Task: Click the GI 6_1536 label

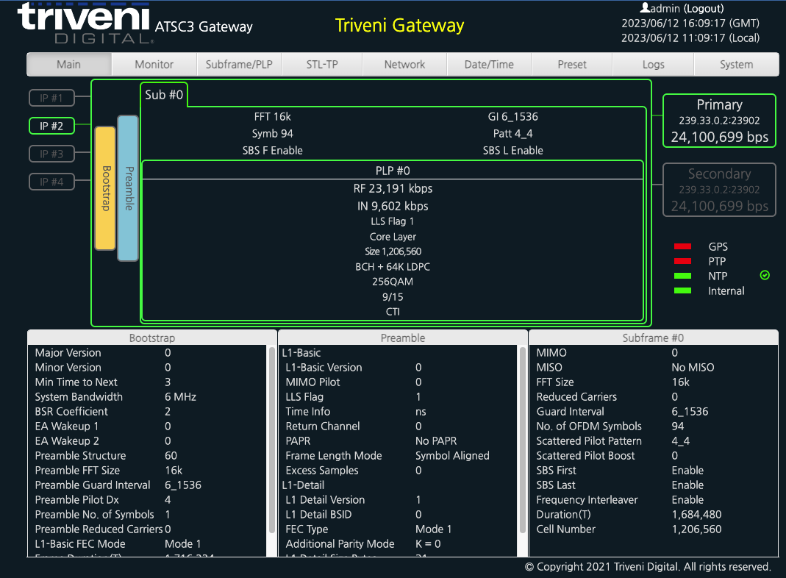Action: coord(512,117)
